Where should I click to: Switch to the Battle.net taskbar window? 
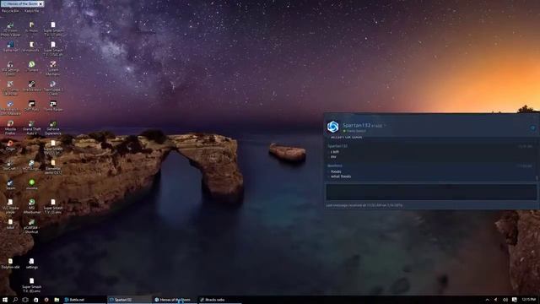point(84,300)
